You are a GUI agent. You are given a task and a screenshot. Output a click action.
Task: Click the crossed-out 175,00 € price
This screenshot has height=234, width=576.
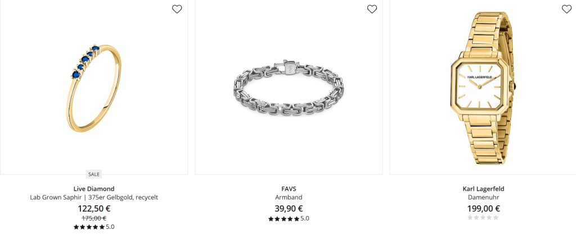(x=94, y=218)
